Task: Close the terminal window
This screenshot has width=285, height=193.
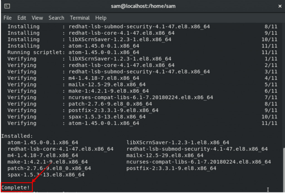Action: click(x=280, y=6)
